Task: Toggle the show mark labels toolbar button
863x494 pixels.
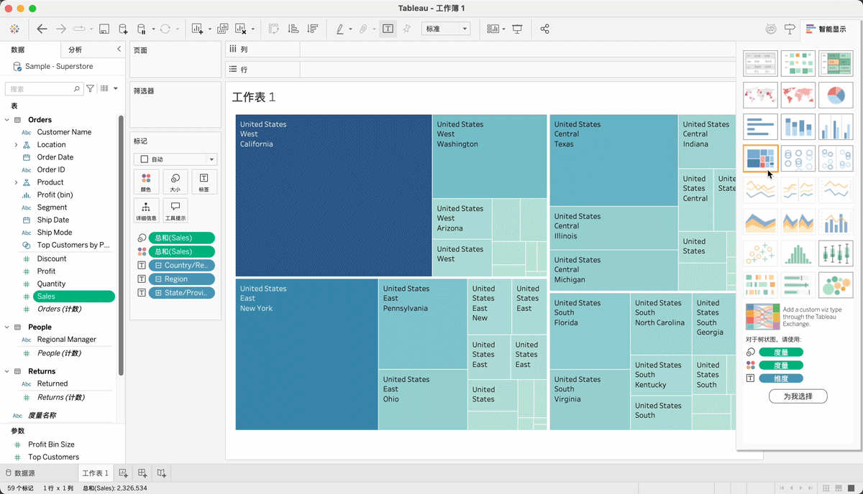Action: (x=388, y=29)
